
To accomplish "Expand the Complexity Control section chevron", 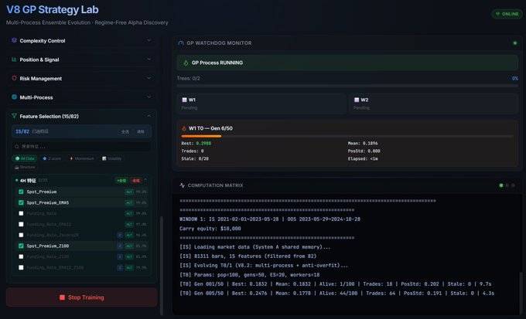I will pos(149,40).
